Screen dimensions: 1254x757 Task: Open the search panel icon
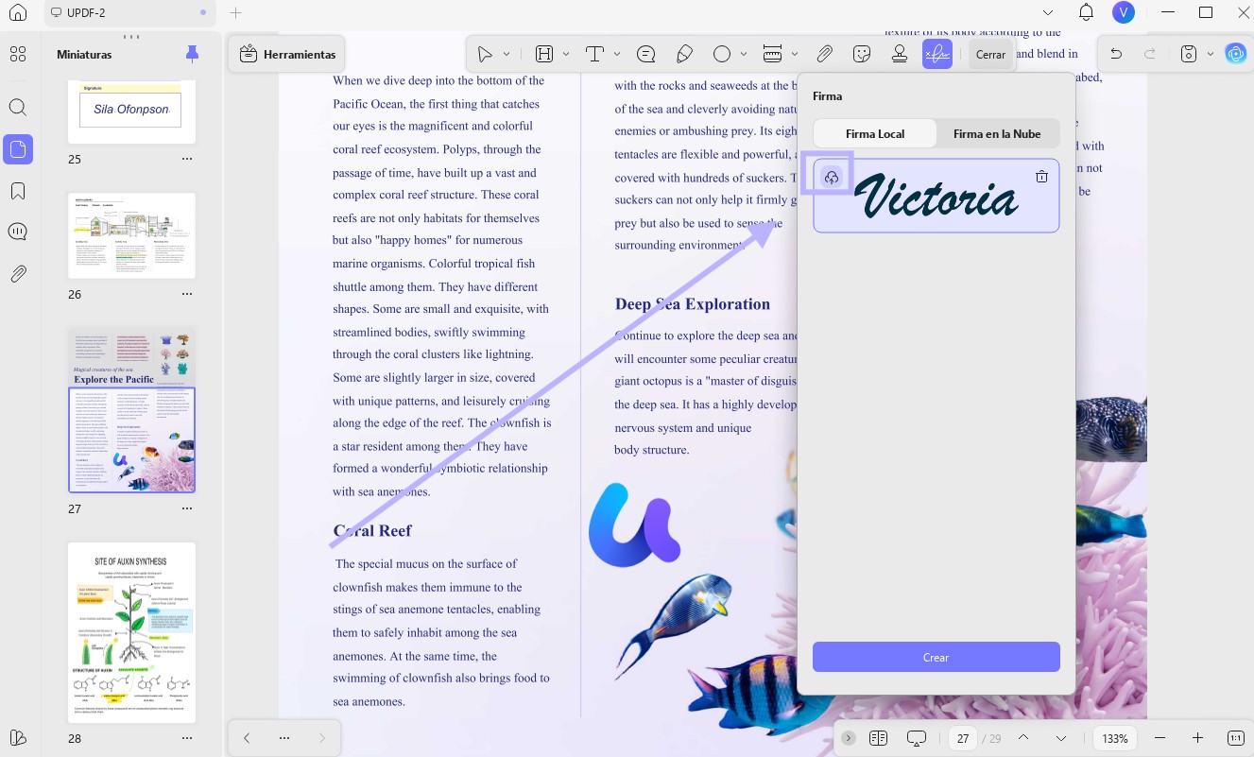18,107
